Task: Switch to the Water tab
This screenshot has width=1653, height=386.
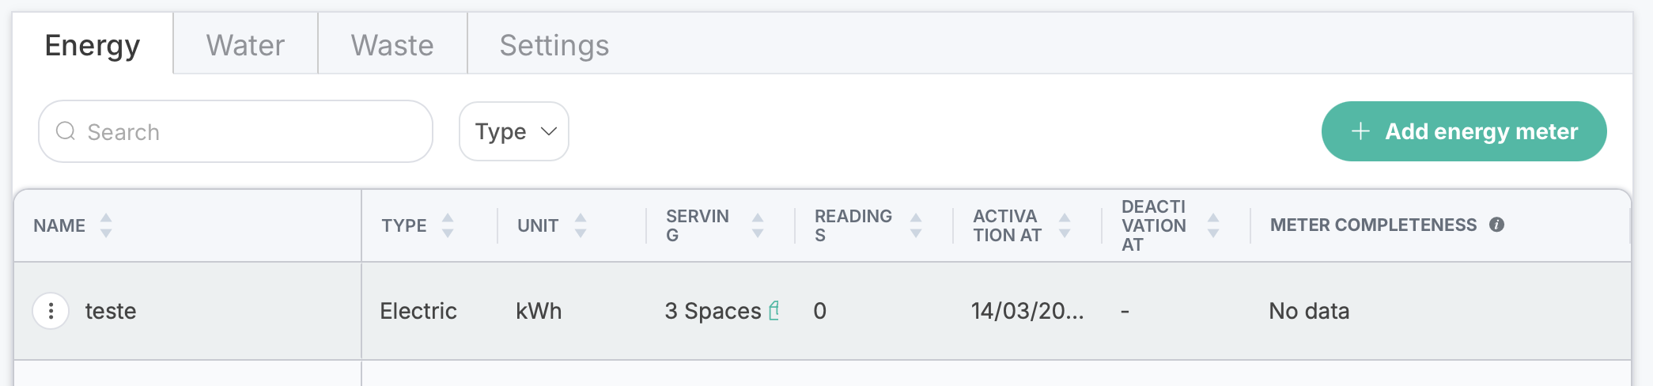Action: (x=245, y=44)
